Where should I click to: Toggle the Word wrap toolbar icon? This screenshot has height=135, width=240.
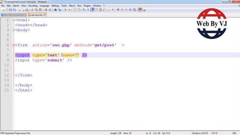[x=84, y=10]
